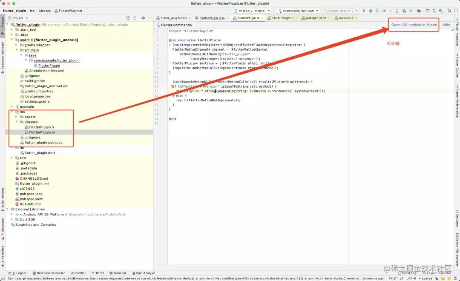This screenshot has width=460, height=281.
Task: Open Logcat tool window
Action: (x=17, y=273)
